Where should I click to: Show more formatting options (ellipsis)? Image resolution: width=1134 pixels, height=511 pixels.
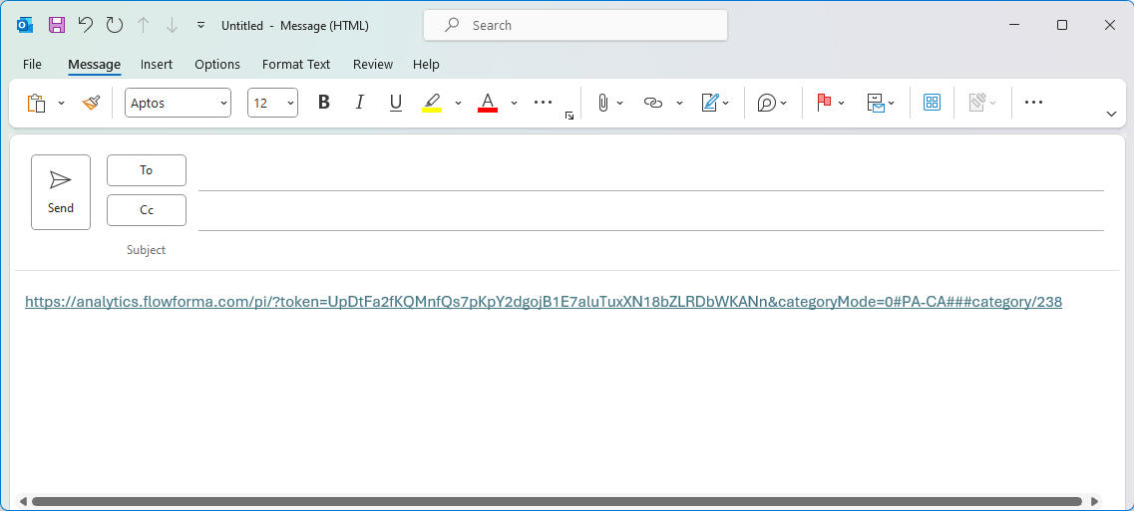coord(544,103)
